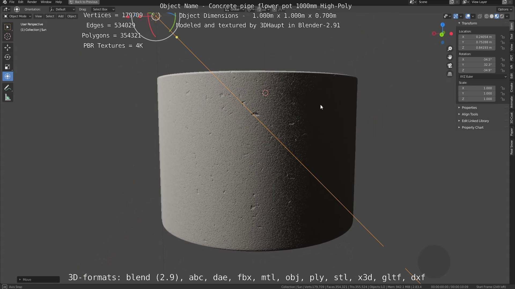Click the Z axis on navigation gizmo
This screenshot has height=289, width=515.
pyautogui.click(x=443, y=25)
